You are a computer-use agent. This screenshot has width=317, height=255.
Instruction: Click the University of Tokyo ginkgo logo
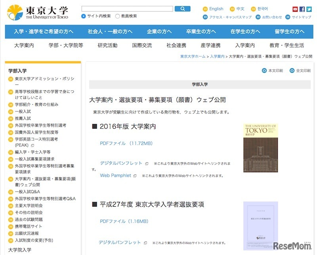[15, 11]
